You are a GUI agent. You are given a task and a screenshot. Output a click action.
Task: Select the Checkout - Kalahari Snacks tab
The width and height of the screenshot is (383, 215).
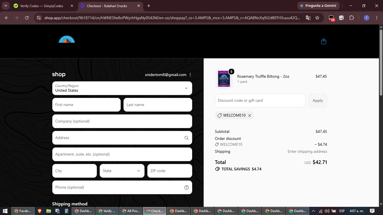[111, 6]
